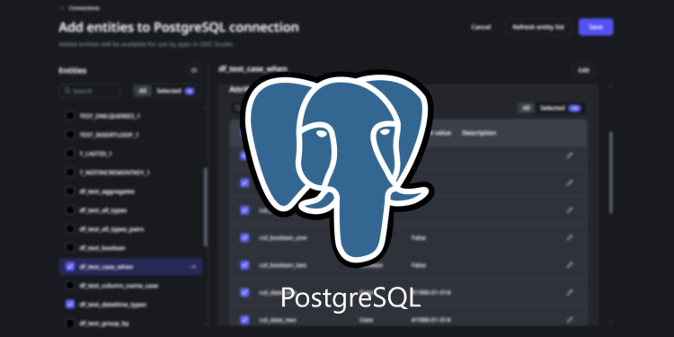Click False default value of col_boolean_one
Image resolution: width=674 pixels, height=337 pixels.
(x=418, y=238)
